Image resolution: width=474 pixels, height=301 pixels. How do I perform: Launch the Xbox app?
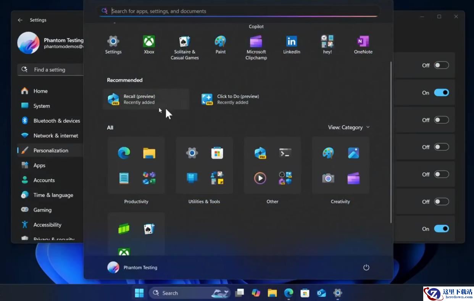pyautogui.click(x=149, y=45)
